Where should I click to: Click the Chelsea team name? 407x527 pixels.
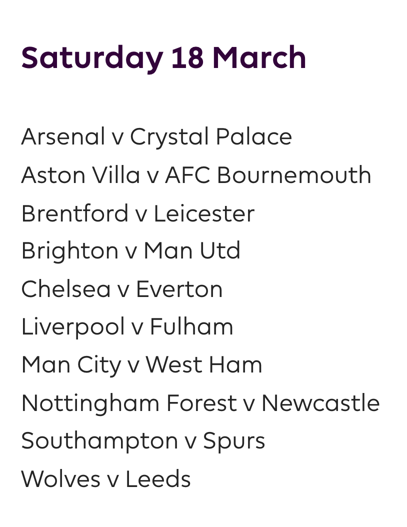point(65,289)
